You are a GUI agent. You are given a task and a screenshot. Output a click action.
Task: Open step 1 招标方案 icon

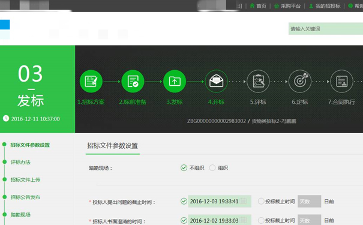pos(91,82)
